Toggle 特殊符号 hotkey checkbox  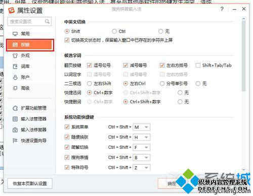[x=67, y=167]
